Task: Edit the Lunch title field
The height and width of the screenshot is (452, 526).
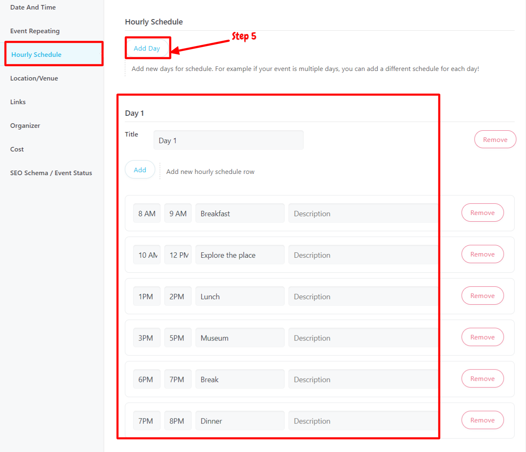Action: point(240,296)
